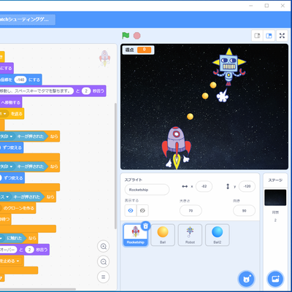Stop the project with the red stop button

pos(137,36)
